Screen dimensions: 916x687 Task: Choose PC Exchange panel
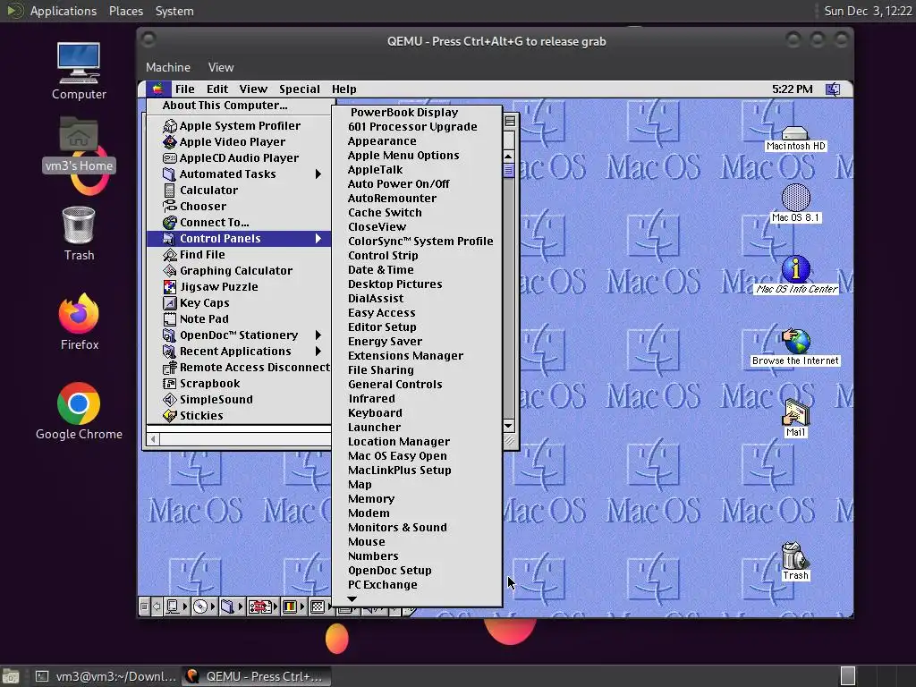(x=417, y=585)
